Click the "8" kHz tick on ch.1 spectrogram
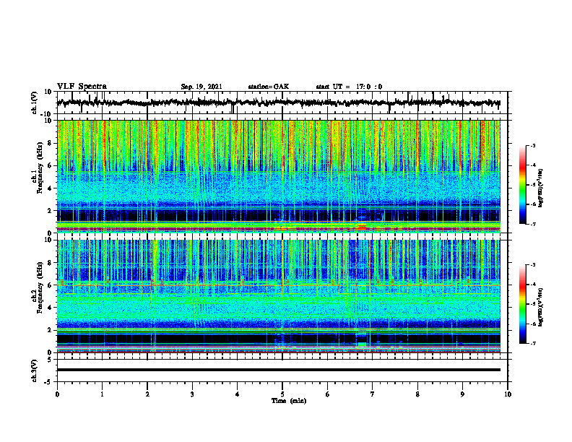Viewport: 572px width, 442px height. 51,143
